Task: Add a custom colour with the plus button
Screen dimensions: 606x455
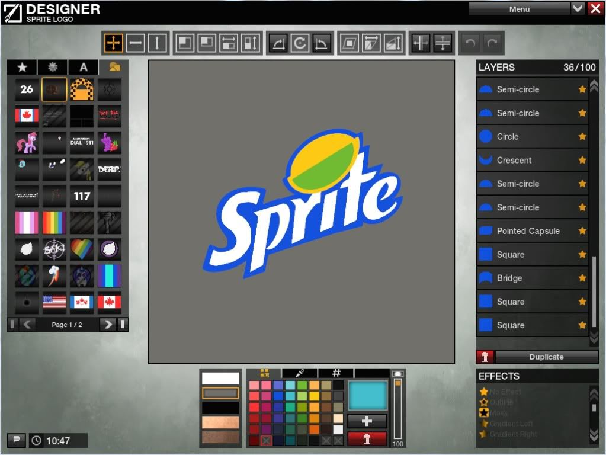Action: click(x=367, y=421)
